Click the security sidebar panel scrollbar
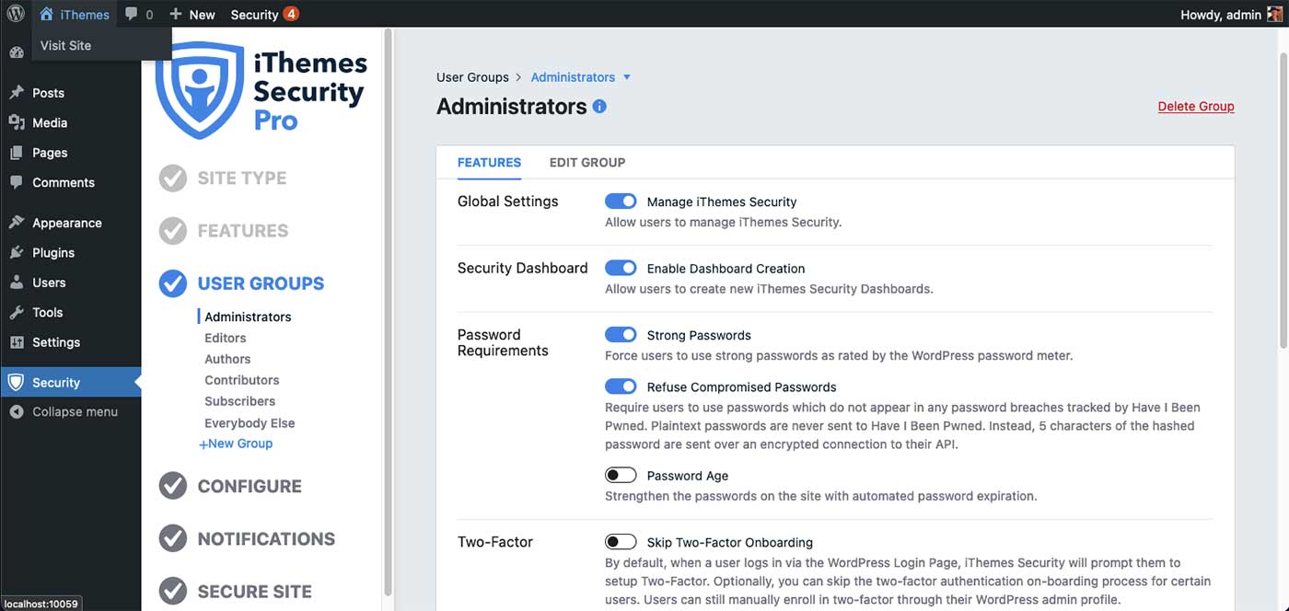This screenshot has height=611, width=1289. [x=389, y=313]
